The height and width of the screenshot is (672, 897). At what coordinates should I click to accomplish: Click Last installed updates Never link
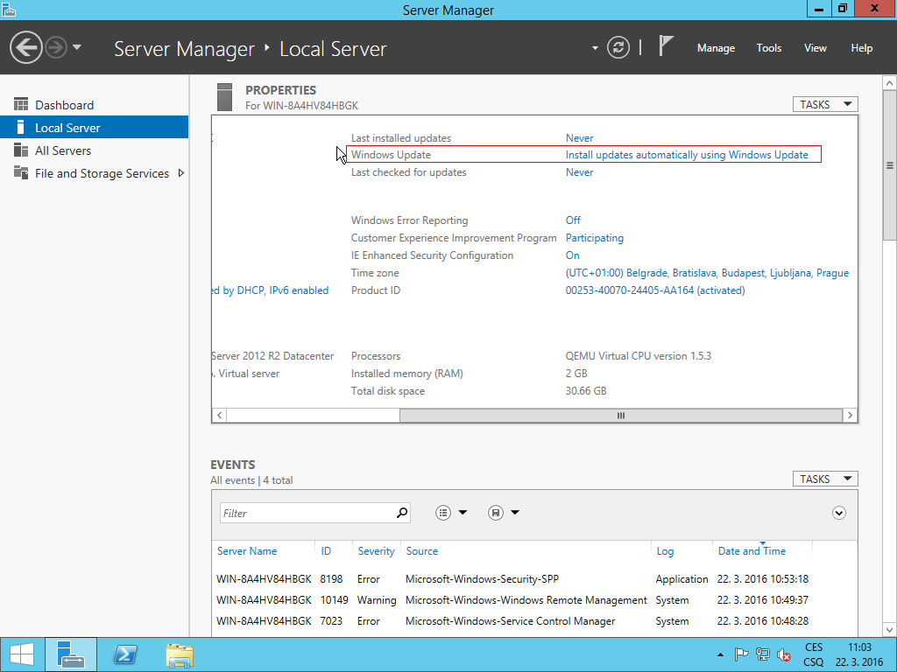[579, 138]
